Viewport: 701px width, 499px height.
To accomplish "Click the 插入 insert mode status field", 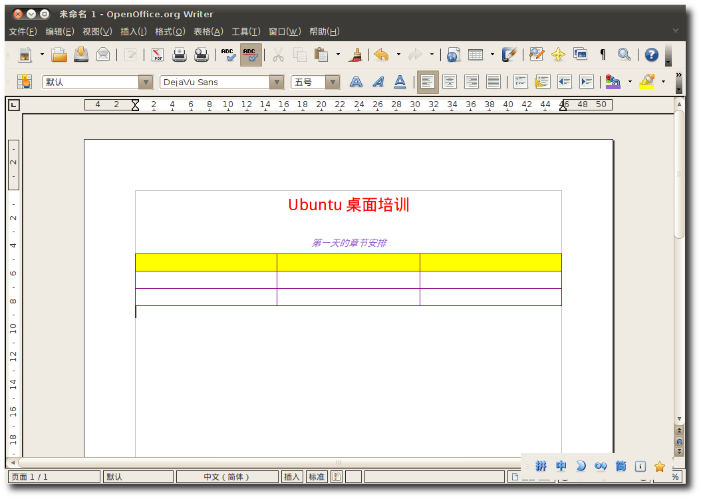I will point(291,477).
